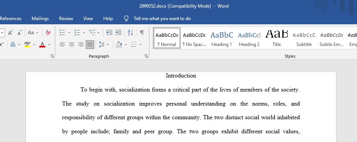Open the Change Case (Aa) menu

coord(33,33)
